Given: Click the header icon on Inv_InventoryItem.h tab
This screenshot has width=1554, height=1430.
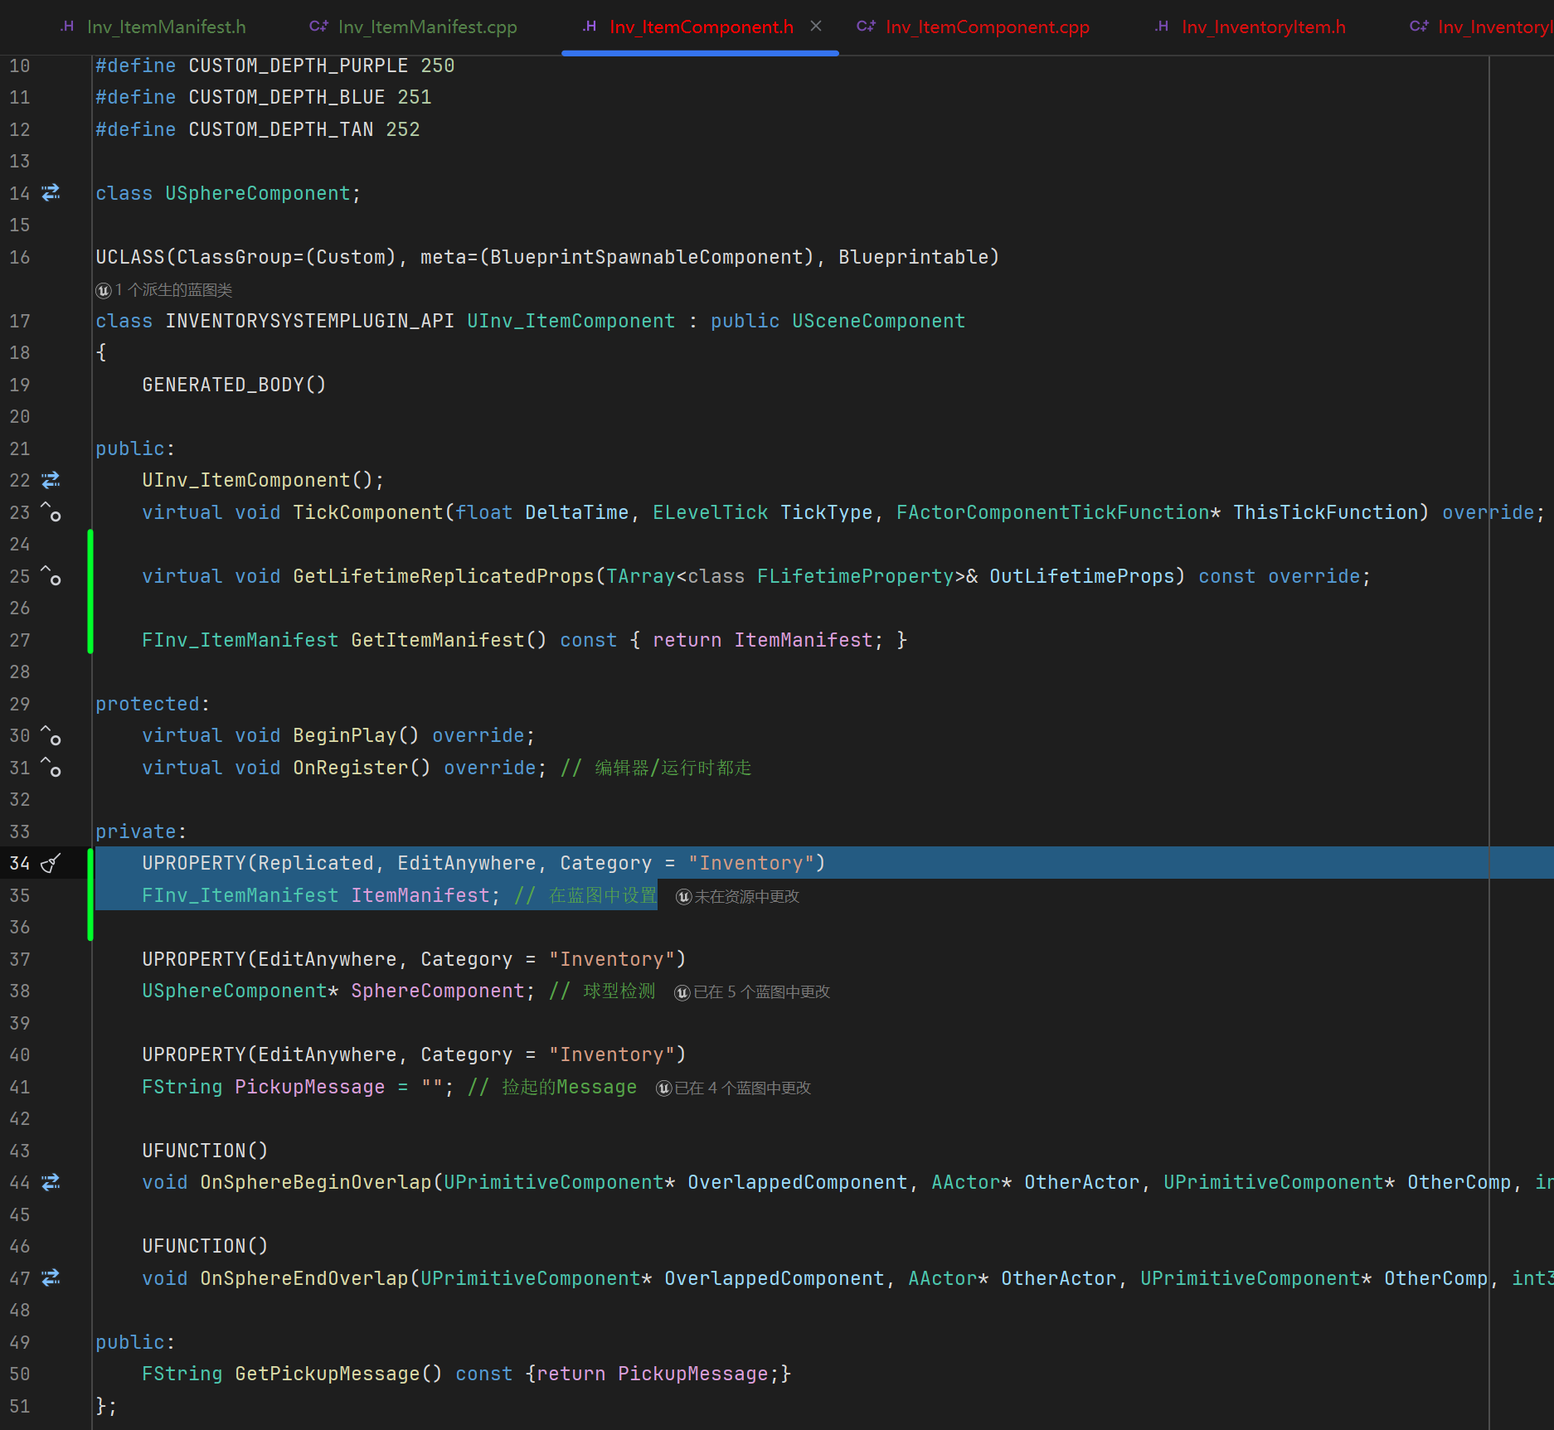Looking at the screenshot, I should (1162, 27).
